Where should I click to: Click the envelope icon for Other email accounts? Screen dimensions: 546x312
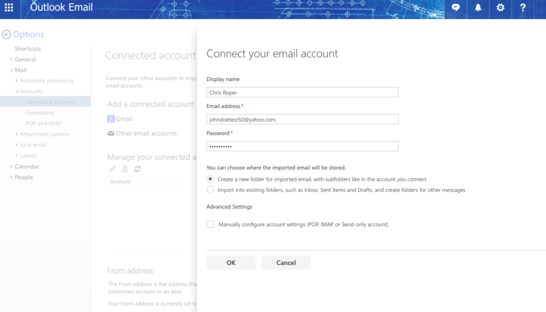tap(111, 134)
